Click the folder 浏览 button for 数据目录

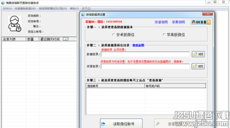tap(198, 54)
